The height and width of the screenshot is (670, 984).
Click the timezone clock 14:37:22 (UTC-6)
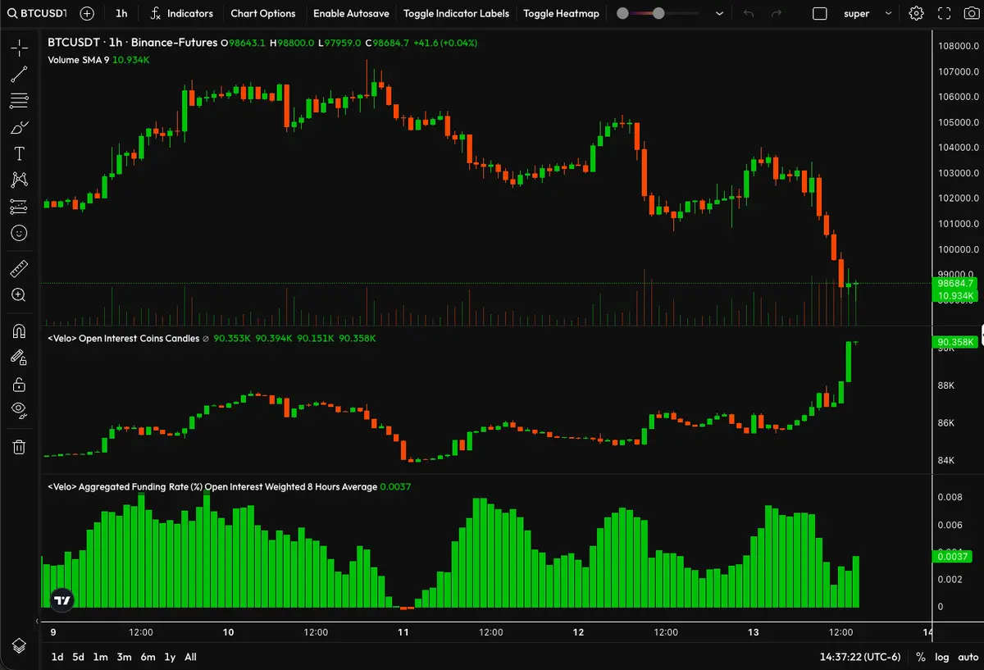pos(861,657)
